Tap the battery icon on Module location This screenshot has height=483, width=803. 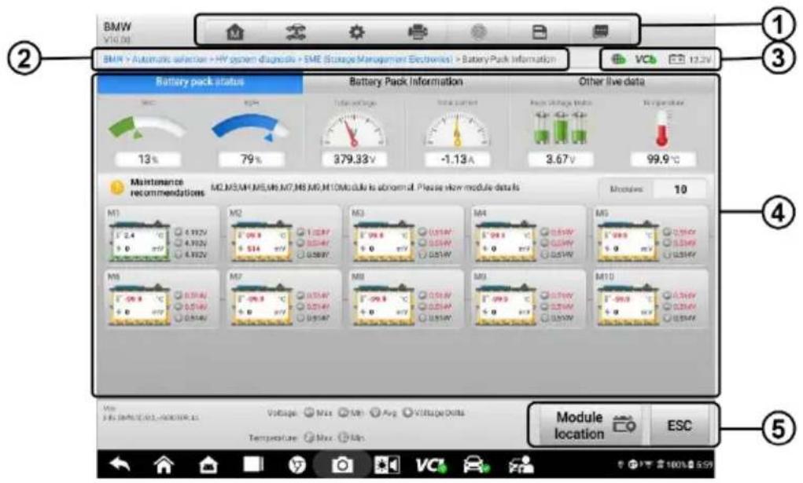click(624, 425)
